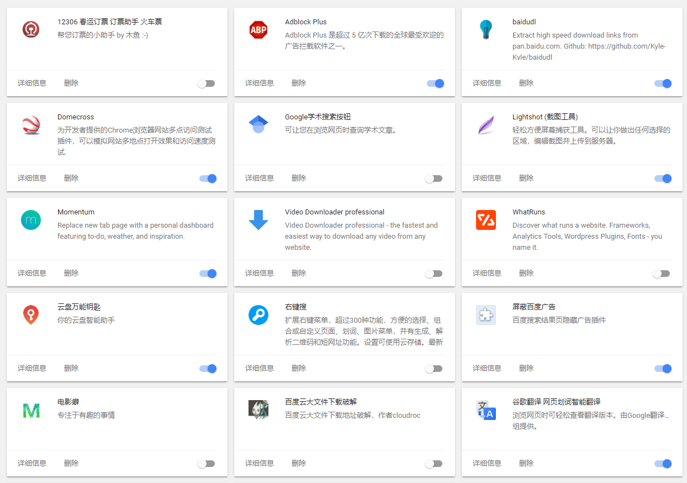Image resolution: width=687 pixels, height=483 pixels.
Task: Open 详细信息 for Adblock Plus
Action: 260,83
